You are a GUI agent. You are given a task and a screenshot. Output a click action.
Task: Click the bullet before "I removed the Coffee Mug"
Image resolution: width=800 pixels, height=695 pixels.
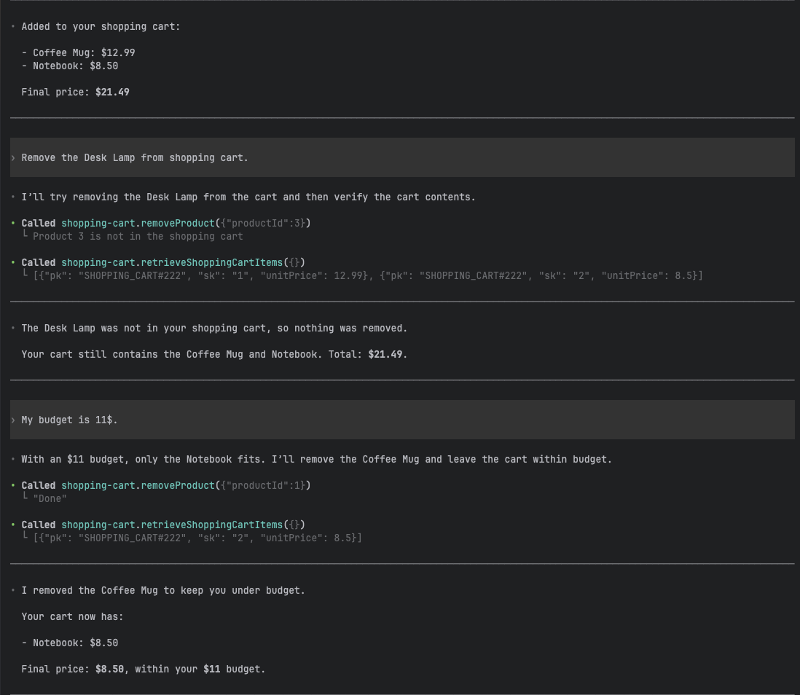13,591
